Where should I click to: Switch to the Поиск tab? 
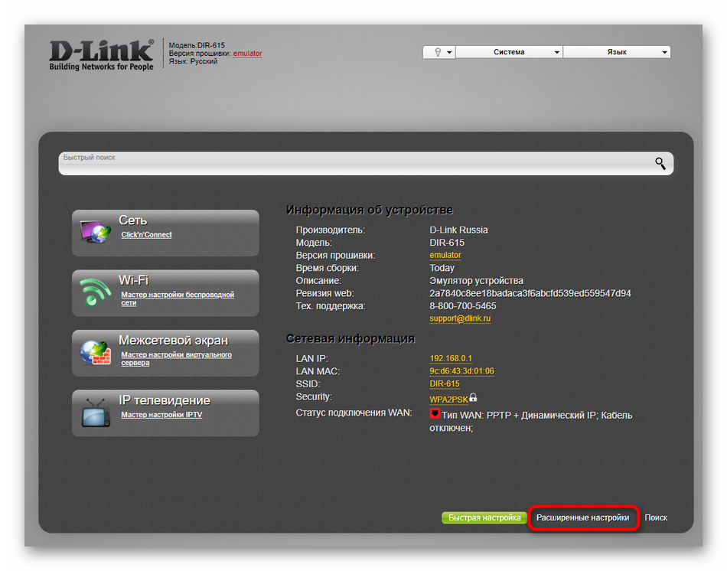[656, 517]
